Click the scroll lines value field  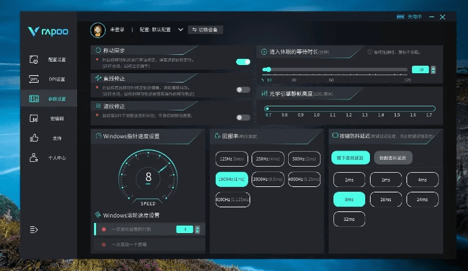[185, 230]
